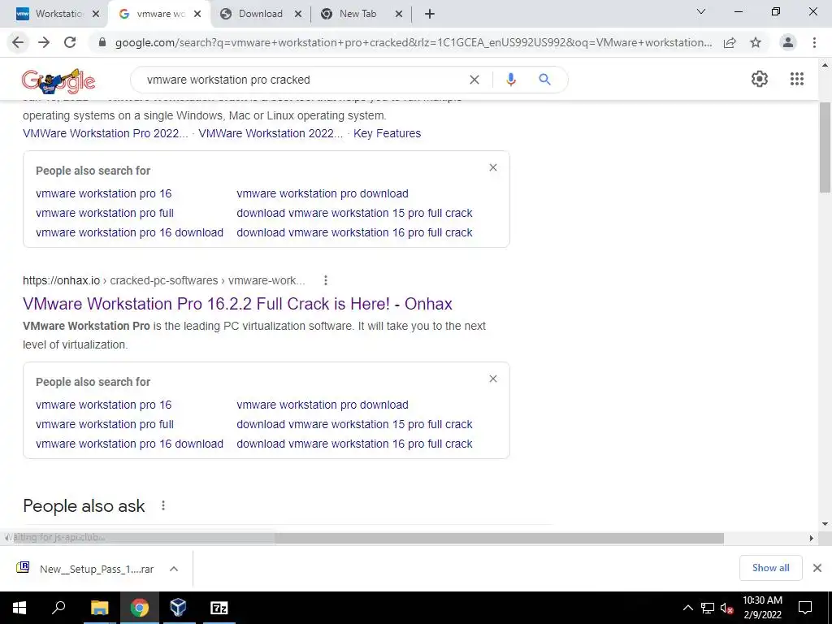Click the horizontal scrollbar right arrow
This screenshot has height=624, width=832.
pos(812,538)
